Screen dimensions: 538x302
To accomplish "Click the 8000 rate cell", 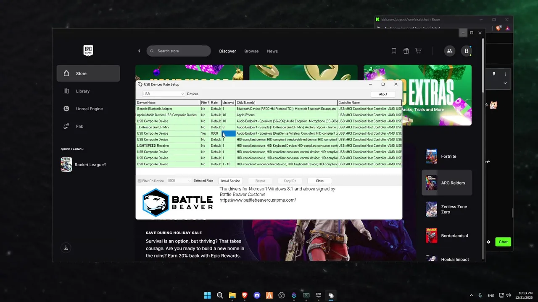I will pos(216,133).
